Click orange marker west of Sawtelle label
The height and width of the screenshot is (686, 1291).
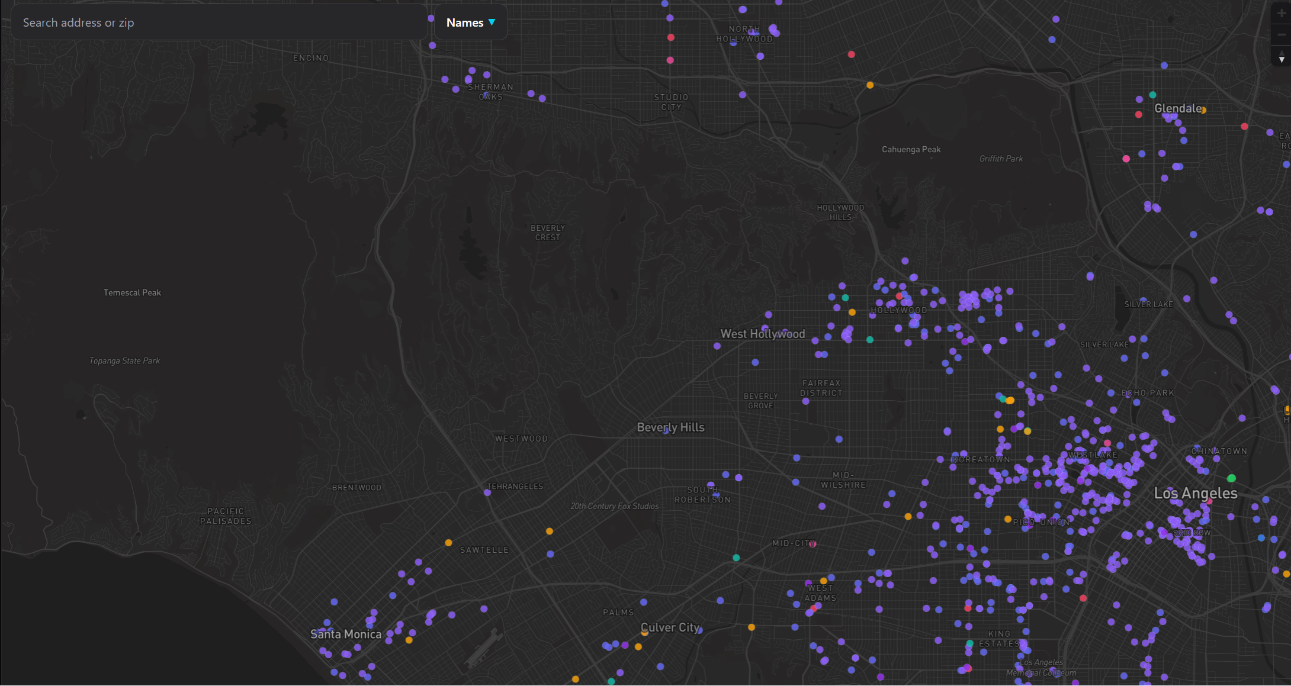[x=448, y=543]
